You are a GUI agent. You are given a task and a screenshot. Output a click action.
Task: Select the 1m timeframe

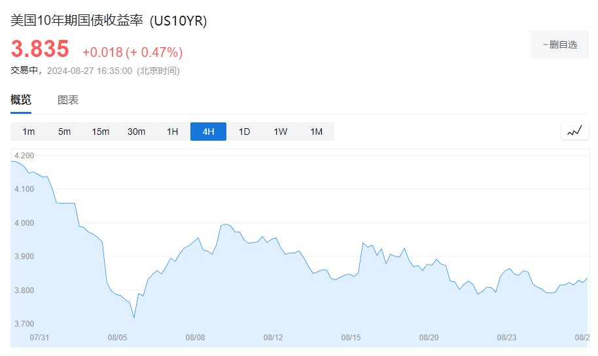29,132
